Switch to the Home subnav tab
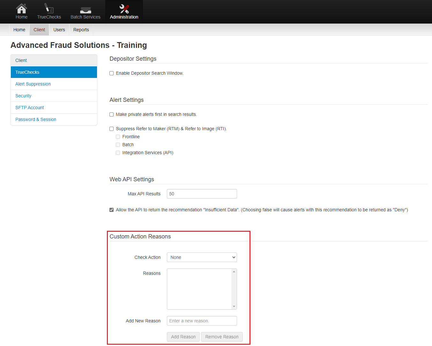This screenshot has height=346, width=432. tap(19, 30)
